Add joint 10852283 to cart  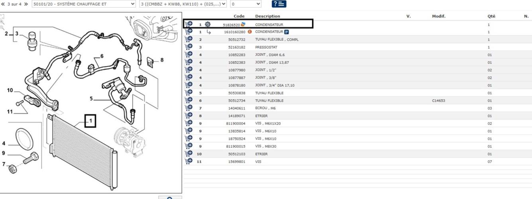(x=189, y=55)
